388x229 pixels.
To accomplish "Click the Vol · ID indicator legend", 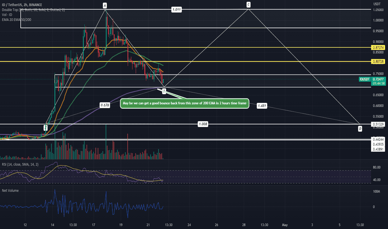I will tap(7, 15).
